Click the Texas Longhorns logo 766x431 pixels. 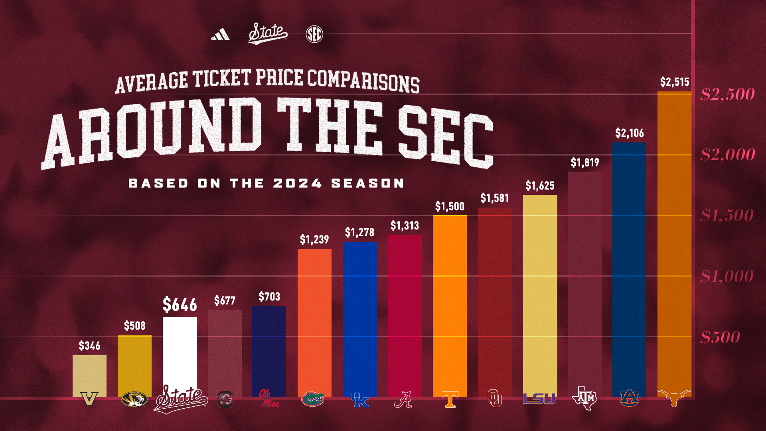click(674, 398)
